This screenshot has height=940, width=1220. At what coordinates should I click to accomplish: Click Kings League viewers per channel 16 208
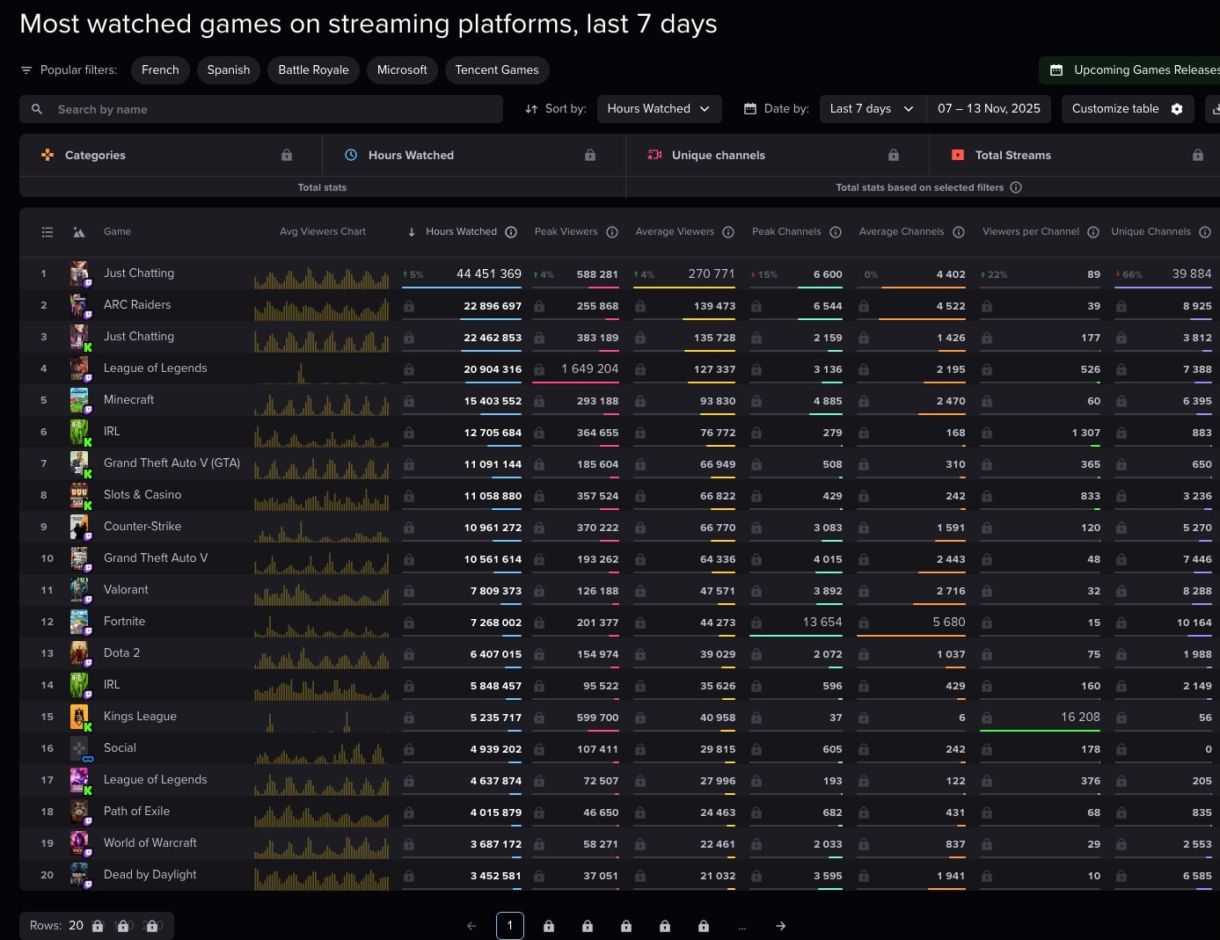(1080, 718)
